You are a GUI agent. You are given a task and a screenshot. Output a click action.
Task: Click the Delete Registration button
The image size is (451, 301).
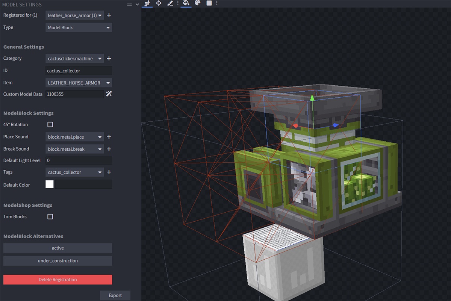[x=58, y=279]
